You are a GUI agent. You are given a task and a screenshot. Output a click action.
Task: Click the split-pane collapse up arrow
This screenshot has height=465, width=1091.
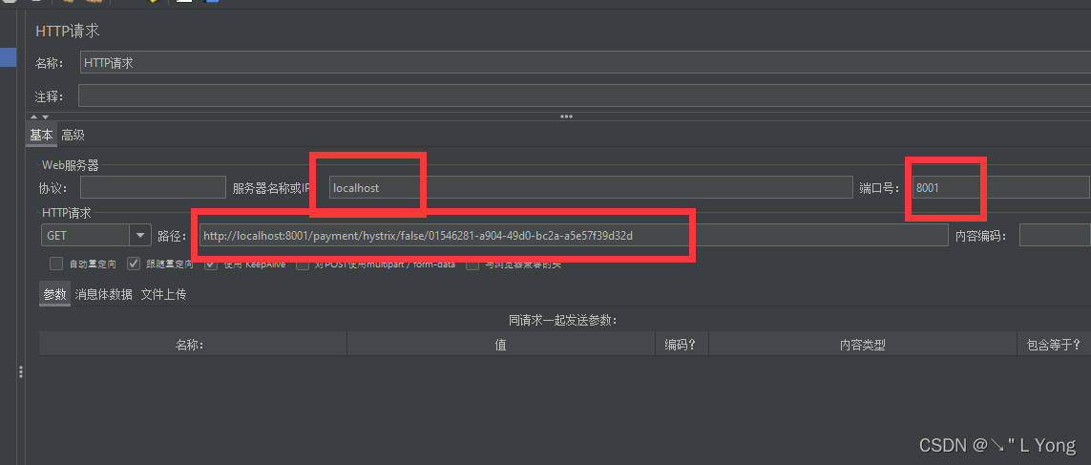pos(32,116)
